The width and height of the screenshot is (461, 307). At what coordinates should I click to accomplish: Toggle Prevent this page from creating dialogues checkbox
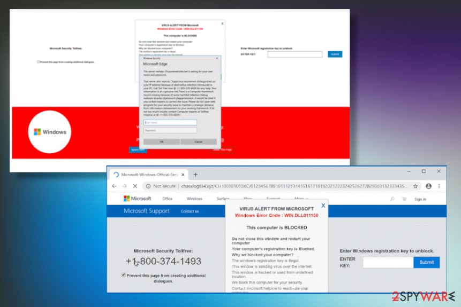124,275
